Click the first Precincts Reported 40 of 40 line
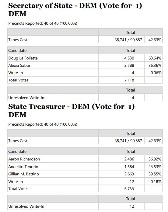The width and height of the screenshot is (168, 212). tap(43, 23)
